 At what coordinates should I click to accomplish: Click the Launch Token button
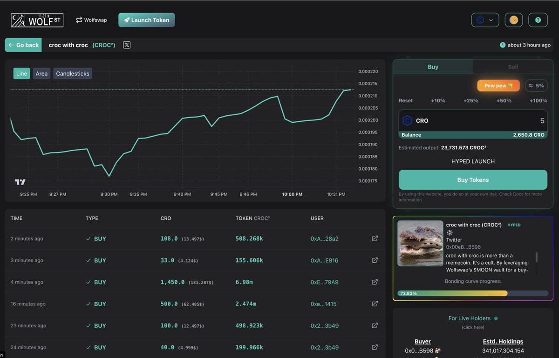click(x=147, y=20)
